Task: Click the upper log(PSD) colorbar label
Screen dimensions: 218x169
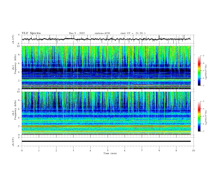Action: pyautogui.click(x=206, y=72)
